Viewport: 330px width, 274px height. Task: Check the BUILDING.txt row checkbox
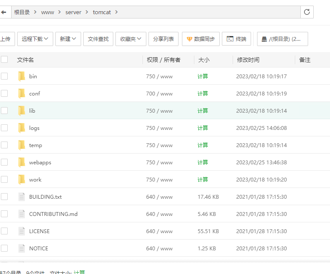click(4, 197)
